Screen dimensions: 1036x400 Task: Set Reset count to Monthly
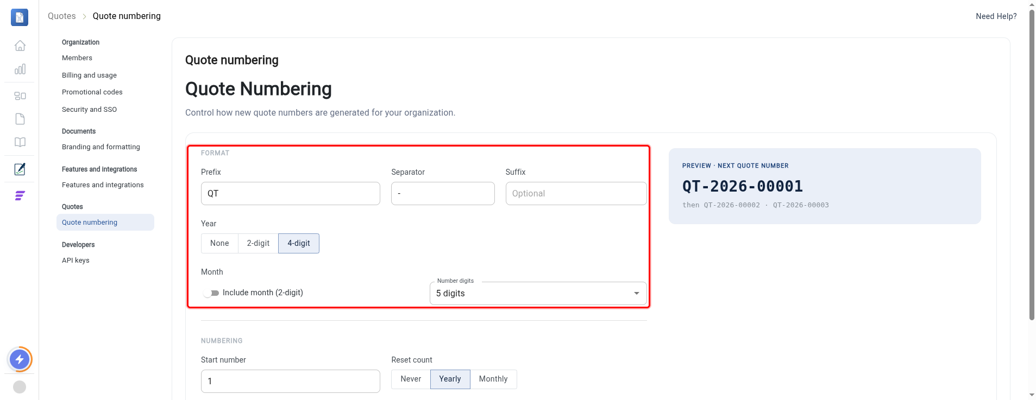493,379
